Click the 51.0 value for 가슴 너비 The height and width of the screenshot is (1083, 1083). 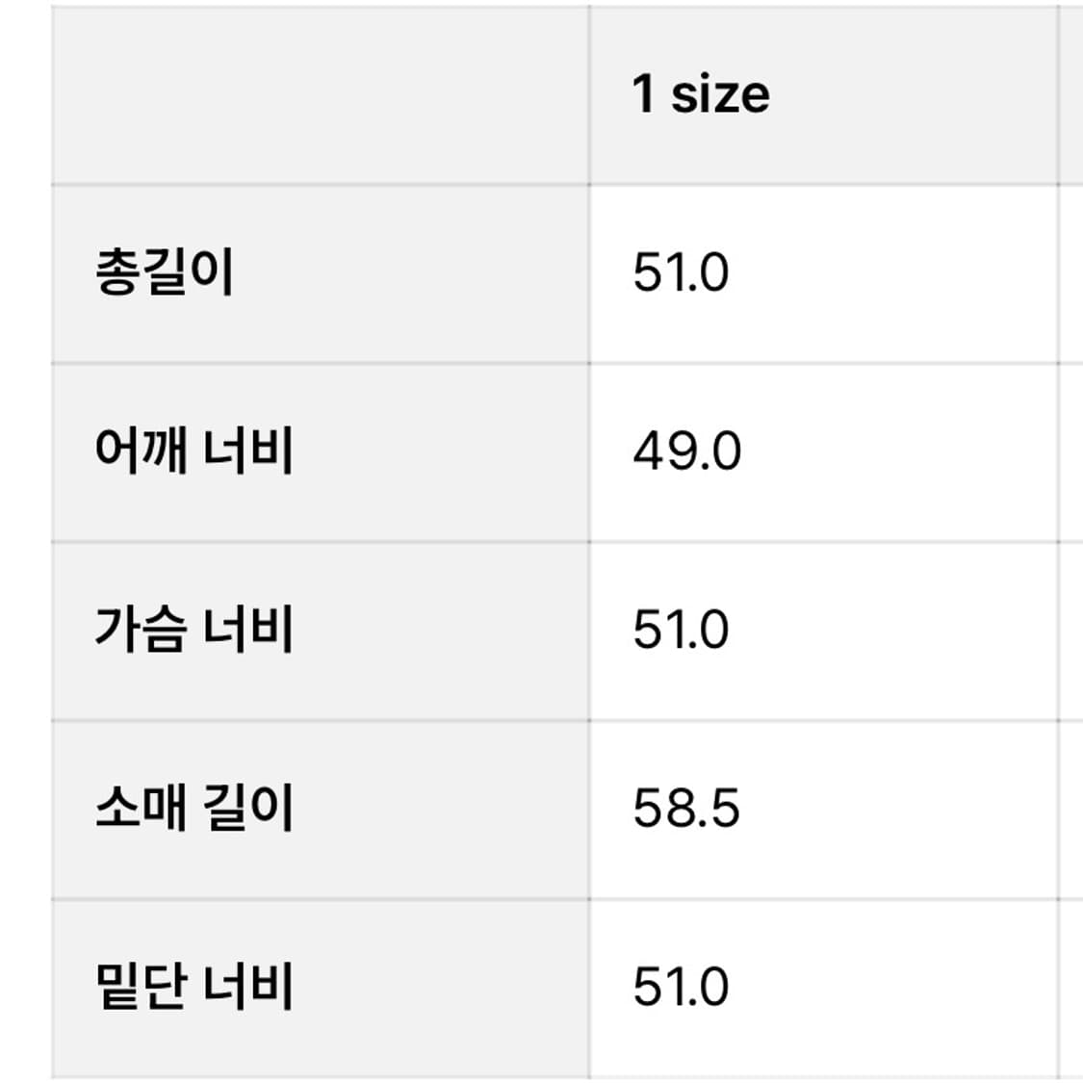(x=681, y=630)
